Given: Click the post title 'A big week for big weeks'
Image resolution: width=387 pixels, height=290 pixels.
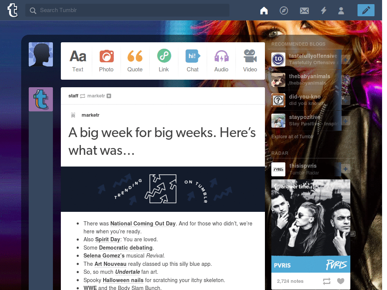Looking at the screenshot, I should 162,141.
